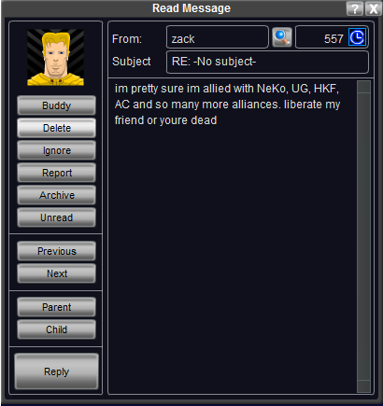Click the blond sender avatar portrait
This screenshot has width=383, height=406.
(x=55, y=58)
